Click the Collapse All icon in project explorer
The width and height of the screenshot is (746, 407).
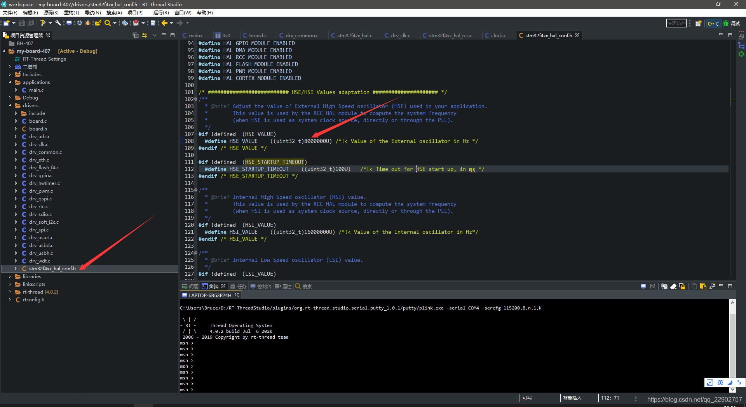pos(136,35)
